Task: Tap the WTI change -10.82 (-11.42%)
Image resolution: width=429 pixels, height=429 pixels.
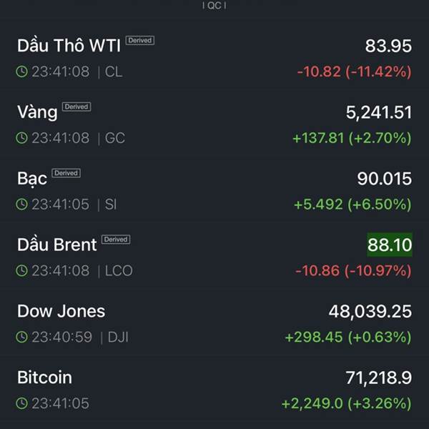Action: [354, 71]
